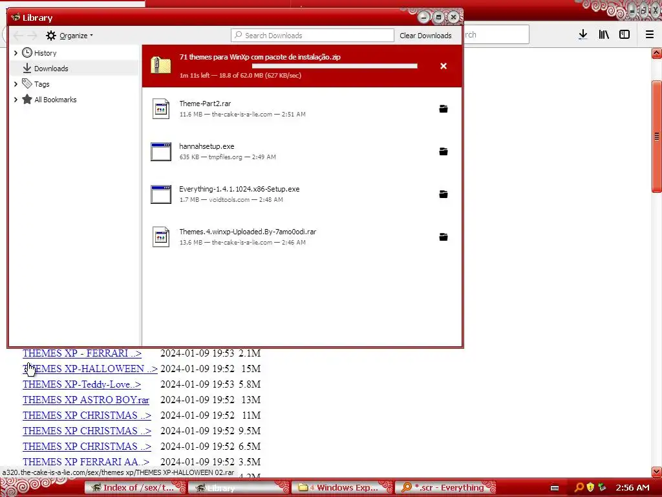
Task: Switch to Library taskbar button
Action: point(239,488)
